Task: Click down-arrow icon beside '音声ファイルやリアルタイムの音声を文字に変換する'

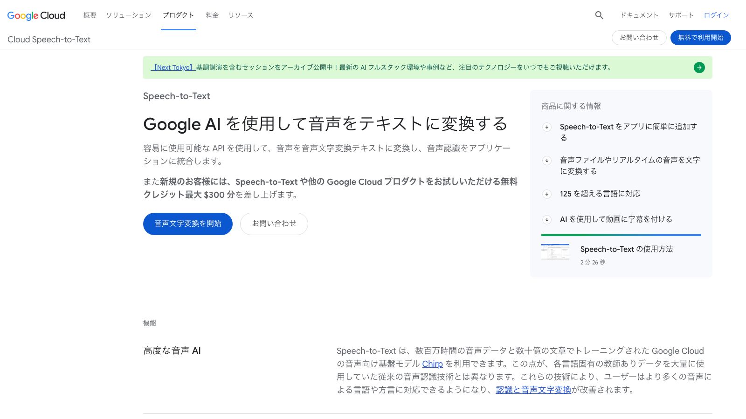Action: point(547,161)
